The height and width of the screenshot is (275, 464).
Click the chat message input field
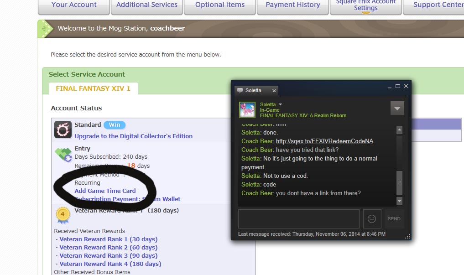point(298,218)
